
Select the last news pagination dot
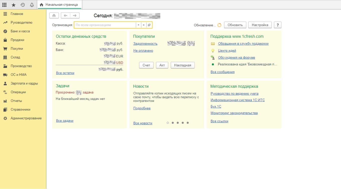click(188, 123)
